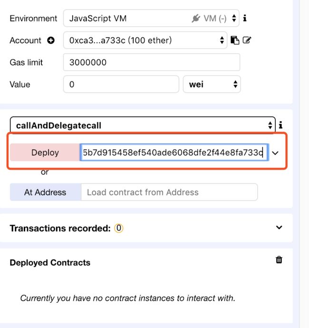Click the Gas limit input field
This screenshot has width=309, height=328.
(x=152, y=62)
